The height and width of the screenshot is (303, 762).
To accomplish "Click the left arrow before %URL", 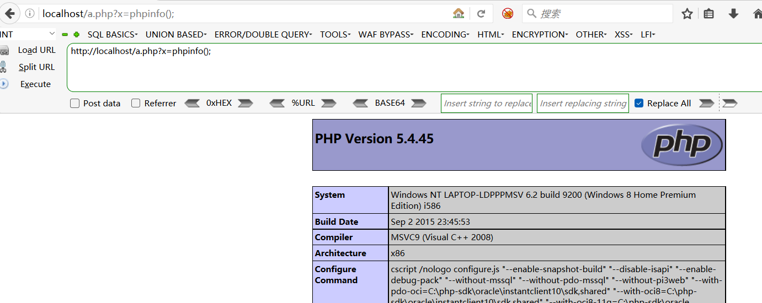I will point(278,104).
